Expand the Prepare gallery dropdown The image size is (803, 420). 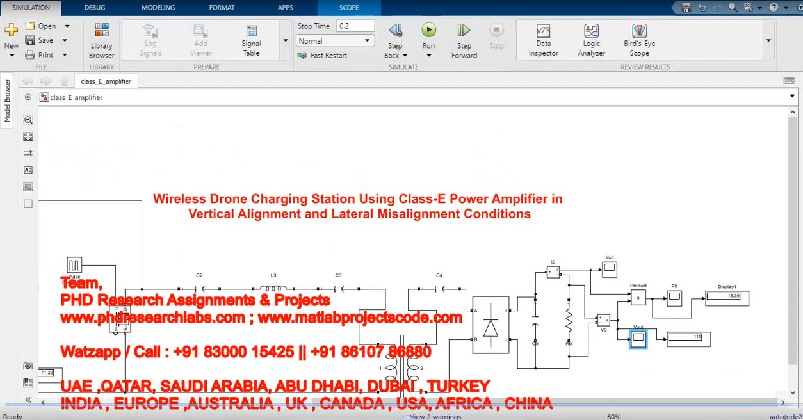(x=286, y=40)
